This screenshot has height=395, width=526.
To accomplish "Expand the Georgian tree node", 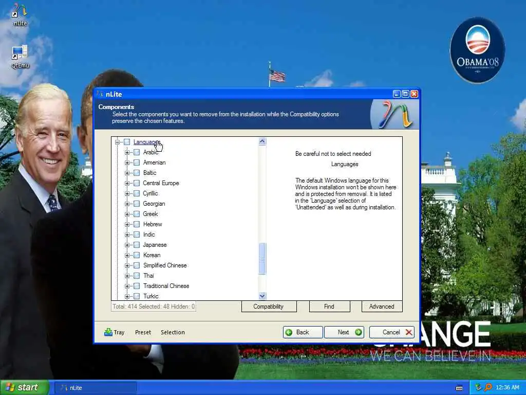I will [127, 204].
